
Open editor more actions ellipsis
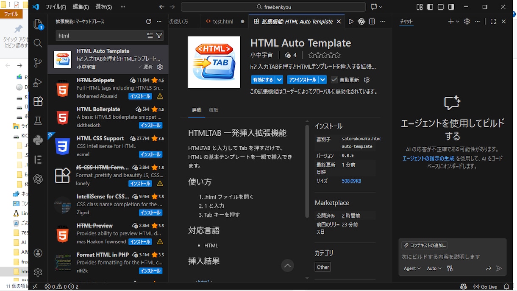383,22
